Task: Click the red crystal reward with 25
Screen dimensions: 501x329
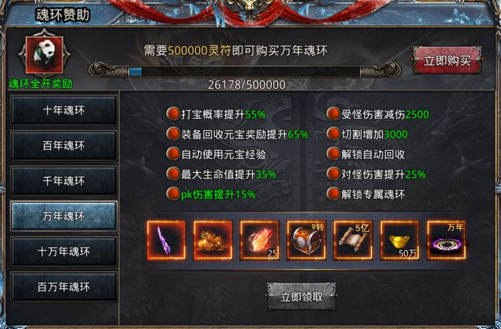Action: (x=259, y=240)
